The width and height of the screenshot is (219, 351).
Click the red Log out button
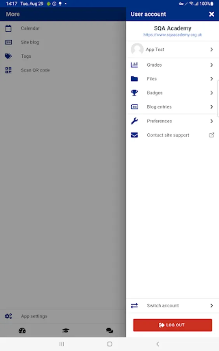point(173,325)
